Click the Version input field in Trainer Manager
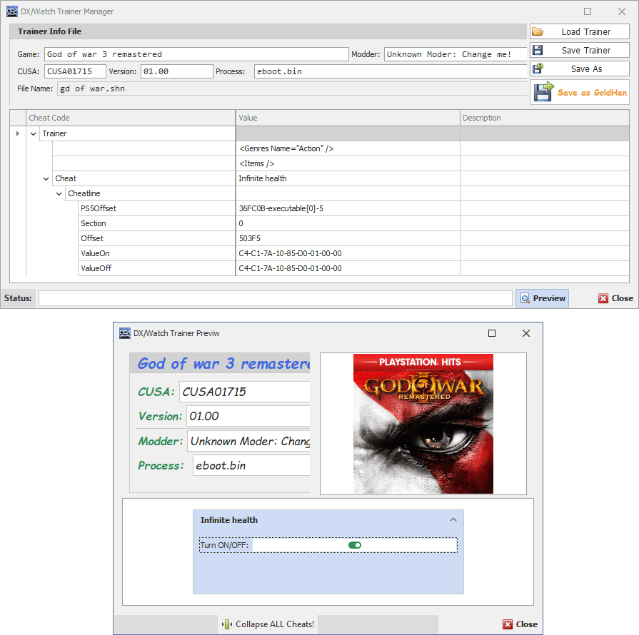 tap(177, 71)
